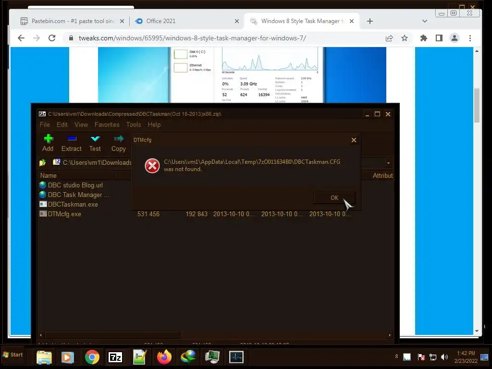
Task: Open the Favorites menu in 7-Zip
Action: pos(107,124)
